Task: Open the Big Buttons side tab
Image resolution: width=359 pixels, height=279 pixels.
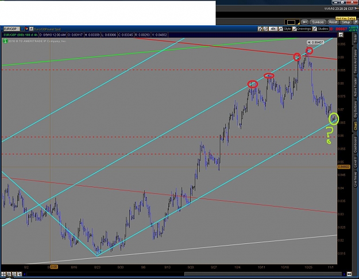Action: click(356, 109)
